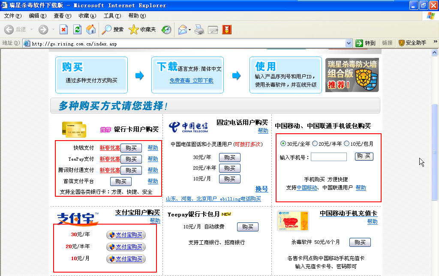Open the 帮助(H) menu
The height and width of the screenshot is (276, 439).
tap(137, 16)
